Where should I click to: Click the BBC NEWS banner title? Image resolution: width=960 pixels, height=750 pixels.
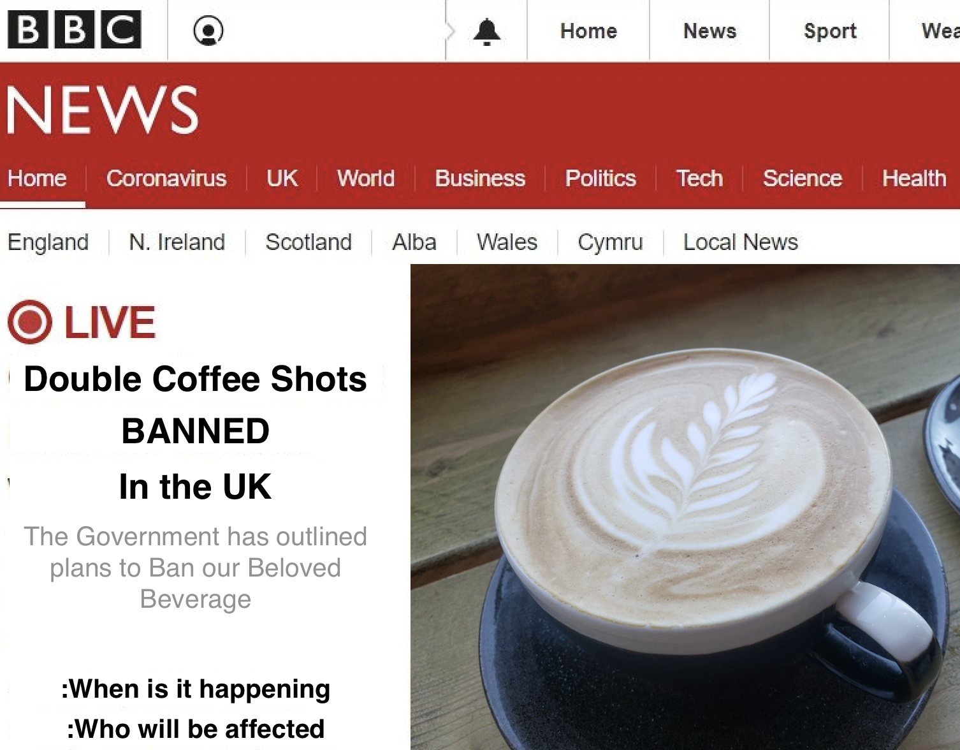coord(103,110)
